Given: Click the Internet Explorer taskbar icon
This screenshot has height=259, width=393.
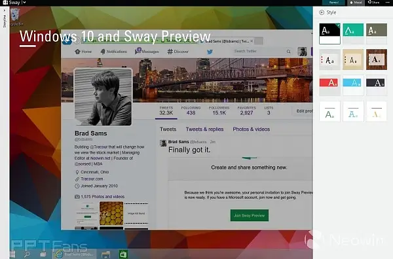Looking at the screenshot, I should 59,254.
